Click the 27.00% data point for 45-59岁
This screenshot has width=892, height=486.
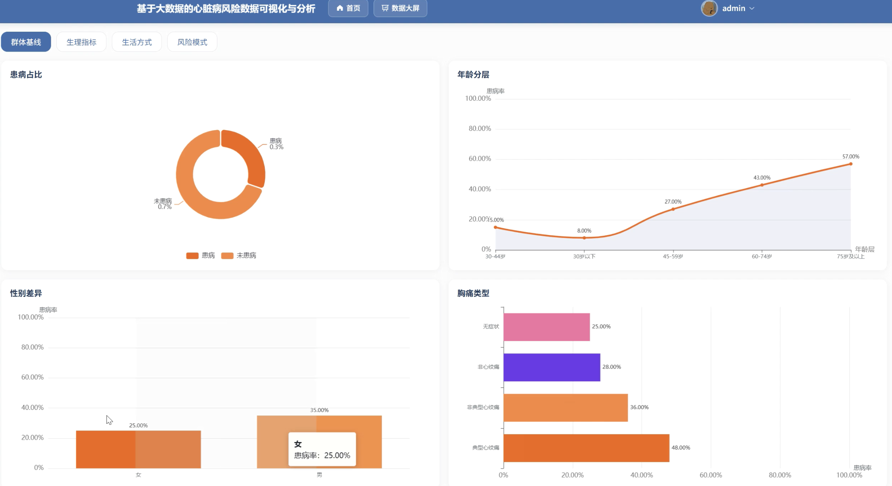click(673, 209)
